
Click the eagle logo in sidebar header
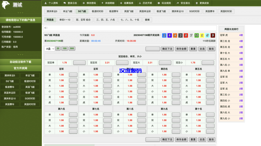(x=6, y=5)
